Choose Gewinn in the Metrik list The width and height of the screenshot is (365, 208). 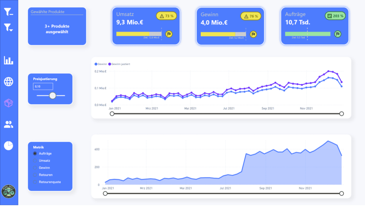[x=35, y=167]
